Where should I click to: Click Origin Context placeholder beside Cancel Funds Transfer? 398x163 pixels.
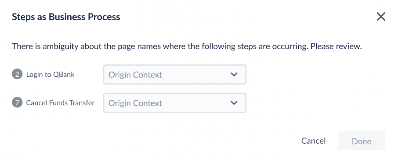pyautogui.click(x=135, y=103)
